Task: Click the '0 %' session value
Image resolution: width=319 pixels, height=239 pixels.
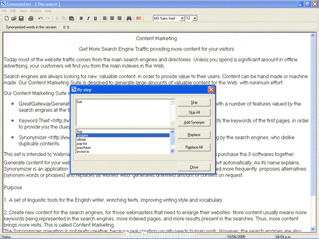Action: 66,27
